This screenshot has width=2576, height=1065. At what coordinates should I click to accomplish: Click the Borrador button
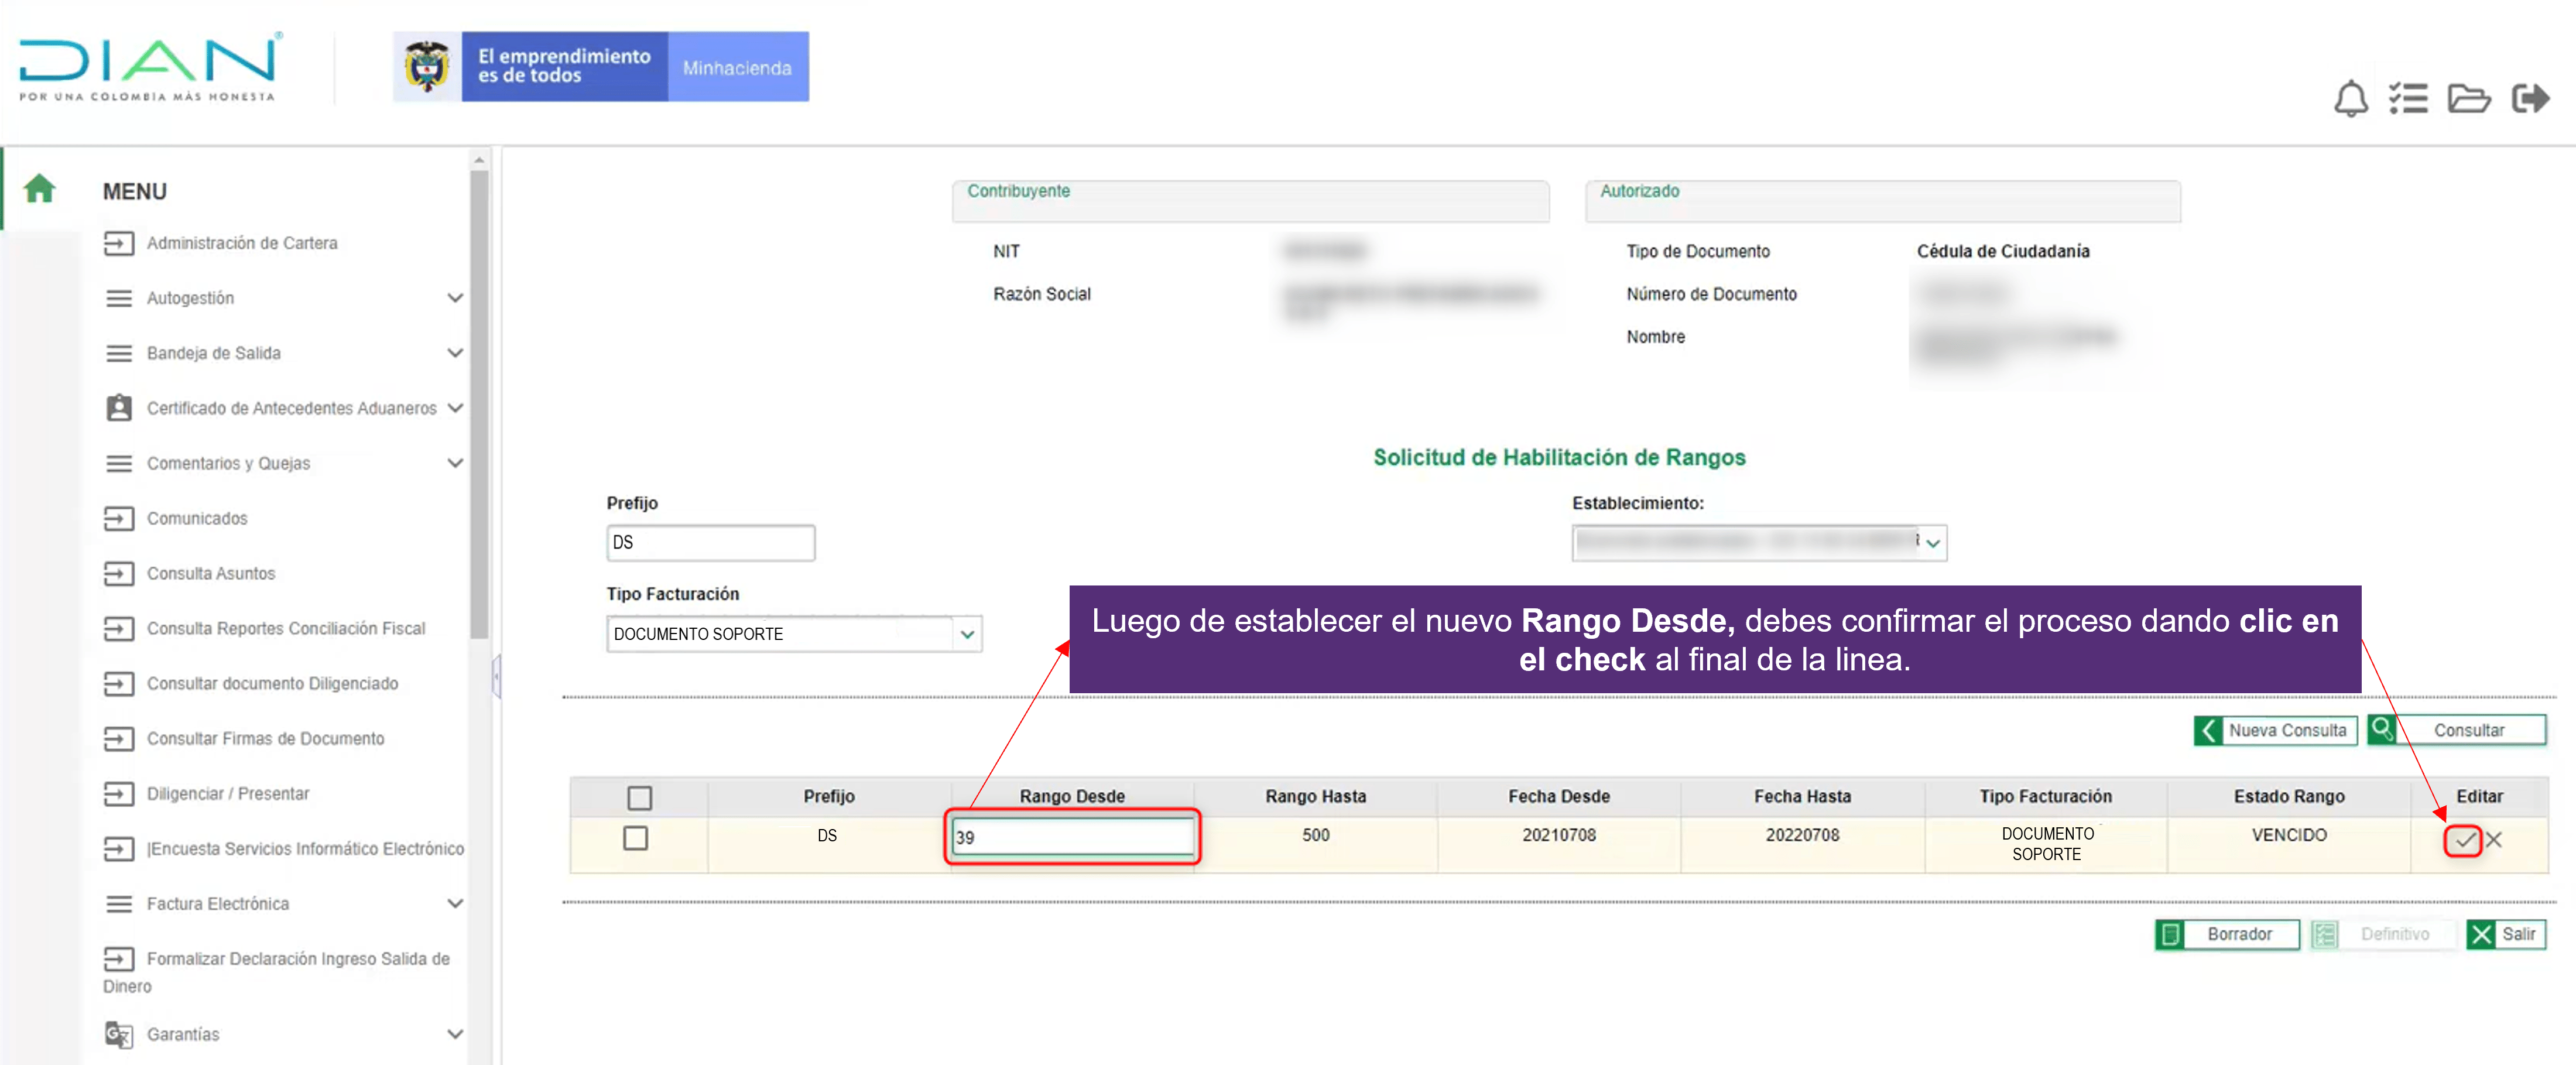pyautogui.click(x=2227, y=934)
